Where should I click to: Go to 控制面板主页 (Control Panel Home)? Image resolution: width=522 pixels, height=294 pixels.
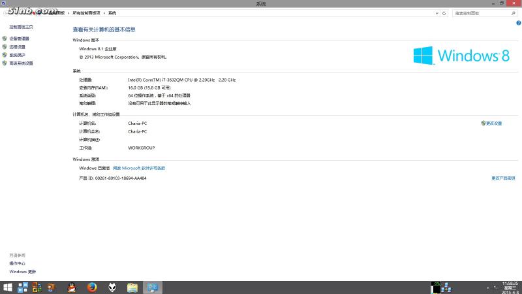[x=21, y=27]
